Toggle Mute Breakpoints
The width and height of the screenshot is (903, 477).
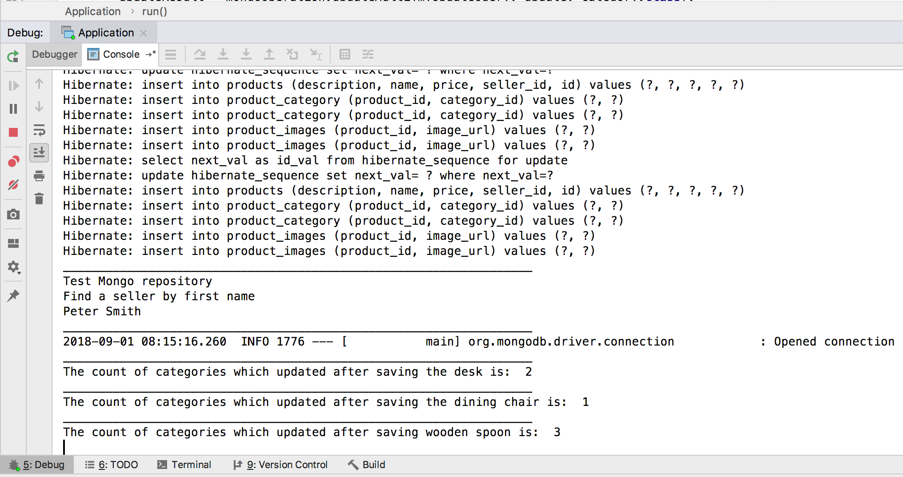13,184
